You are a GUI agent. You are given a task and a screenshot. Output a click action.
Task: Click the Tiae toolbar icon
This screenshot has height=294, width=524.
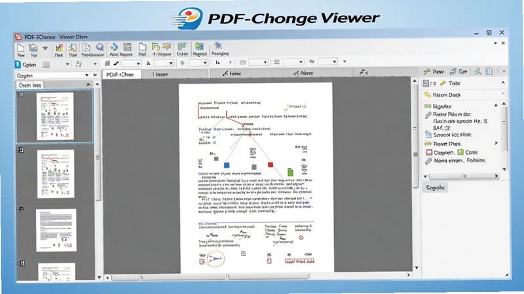(x=73, y=50)
